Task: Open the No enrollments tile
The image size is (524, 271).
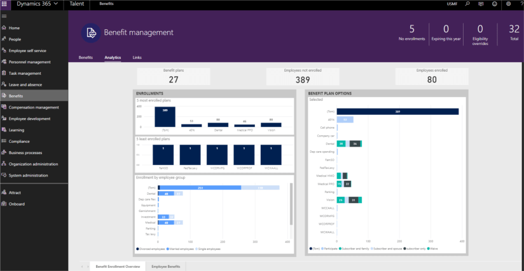Action: pyautogui.click(x=411, y=32)
